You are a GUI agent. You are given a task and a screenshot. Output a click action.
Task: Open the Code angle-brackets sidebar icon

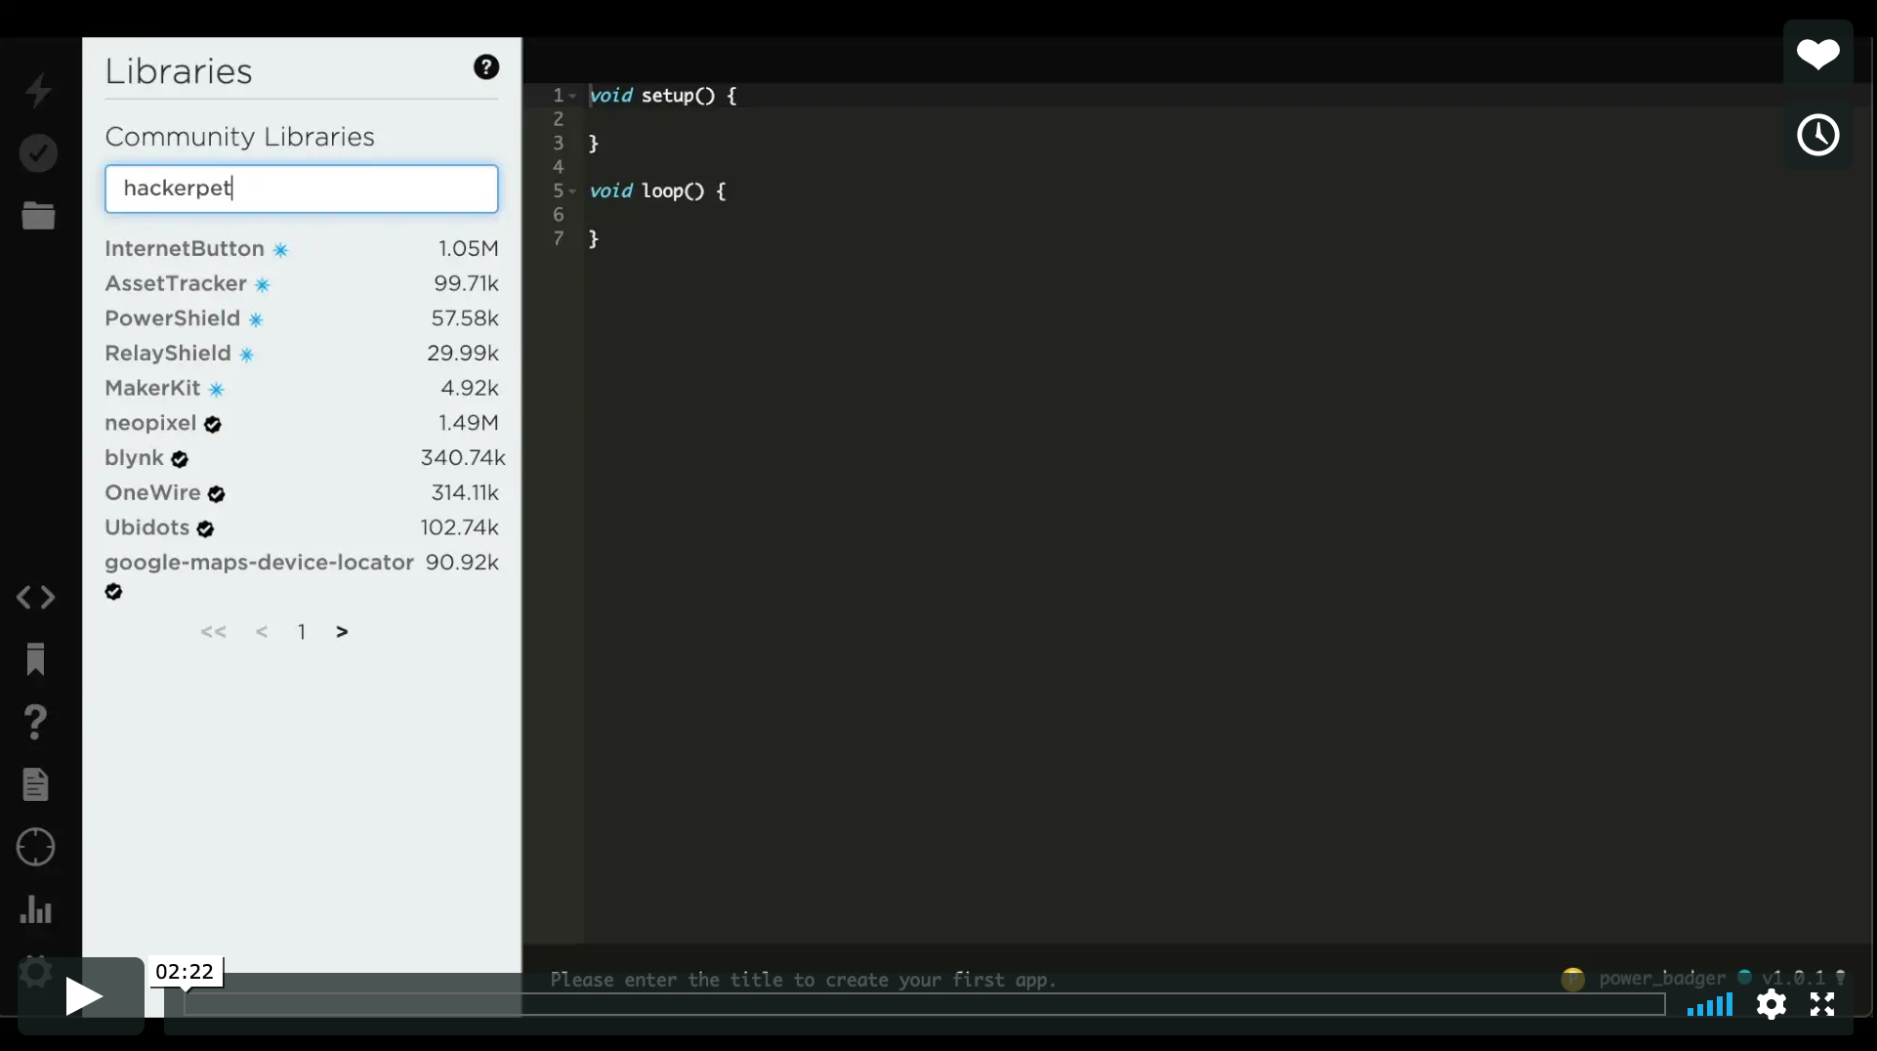point(36,597)
